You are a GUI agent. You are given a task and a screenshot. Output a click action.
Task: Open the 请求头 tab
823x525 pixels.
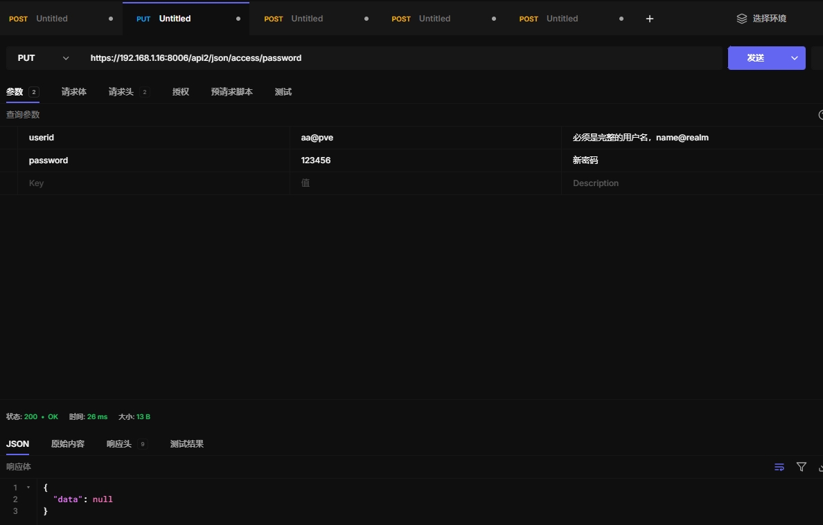point(121,92)
